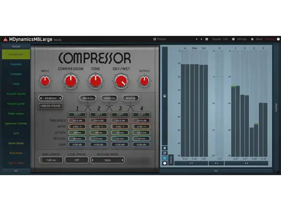Select the Spectrum Trimmer preset tab
Image resolution: width=281 pixels, height=211 pixels.
pyautogui.click(x=16, y=123)
